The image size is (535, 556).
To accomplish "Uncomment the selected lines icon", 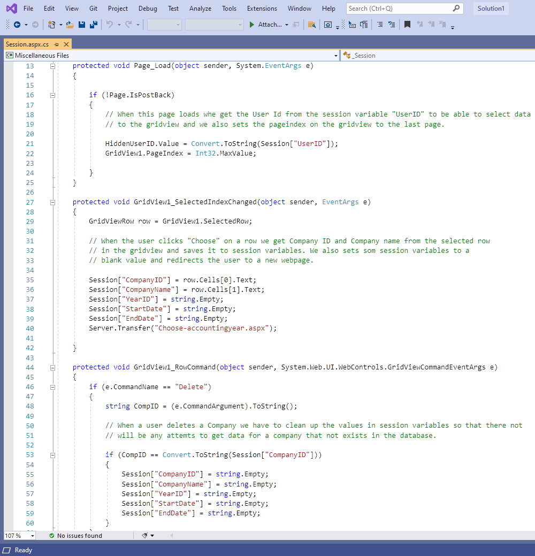I will pyautogui.click(x=392, y=25).
